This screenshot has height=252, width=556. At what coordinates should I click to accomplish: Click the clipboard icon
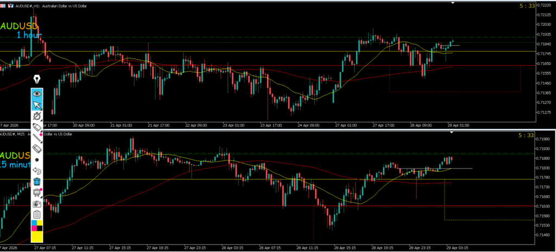pos(37,215)
